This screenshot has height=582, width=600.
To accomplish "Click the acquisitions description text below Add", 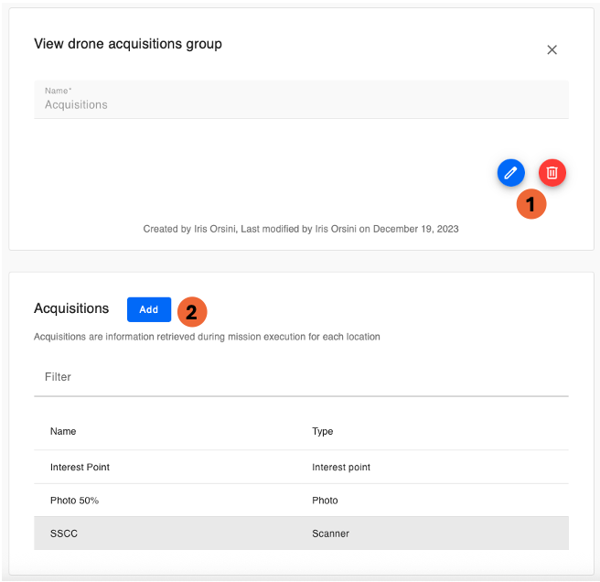I will pos(207,337).
